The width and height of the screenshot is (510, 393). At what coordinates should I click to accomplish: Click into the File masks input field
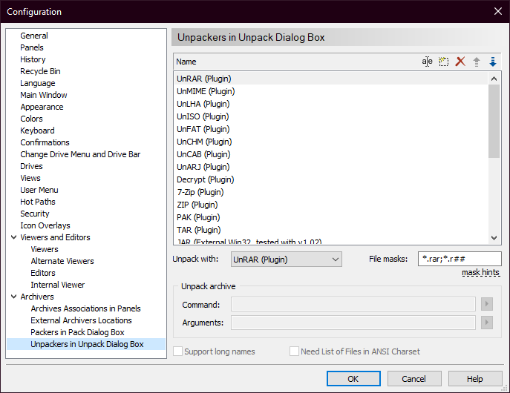point(459,260)
